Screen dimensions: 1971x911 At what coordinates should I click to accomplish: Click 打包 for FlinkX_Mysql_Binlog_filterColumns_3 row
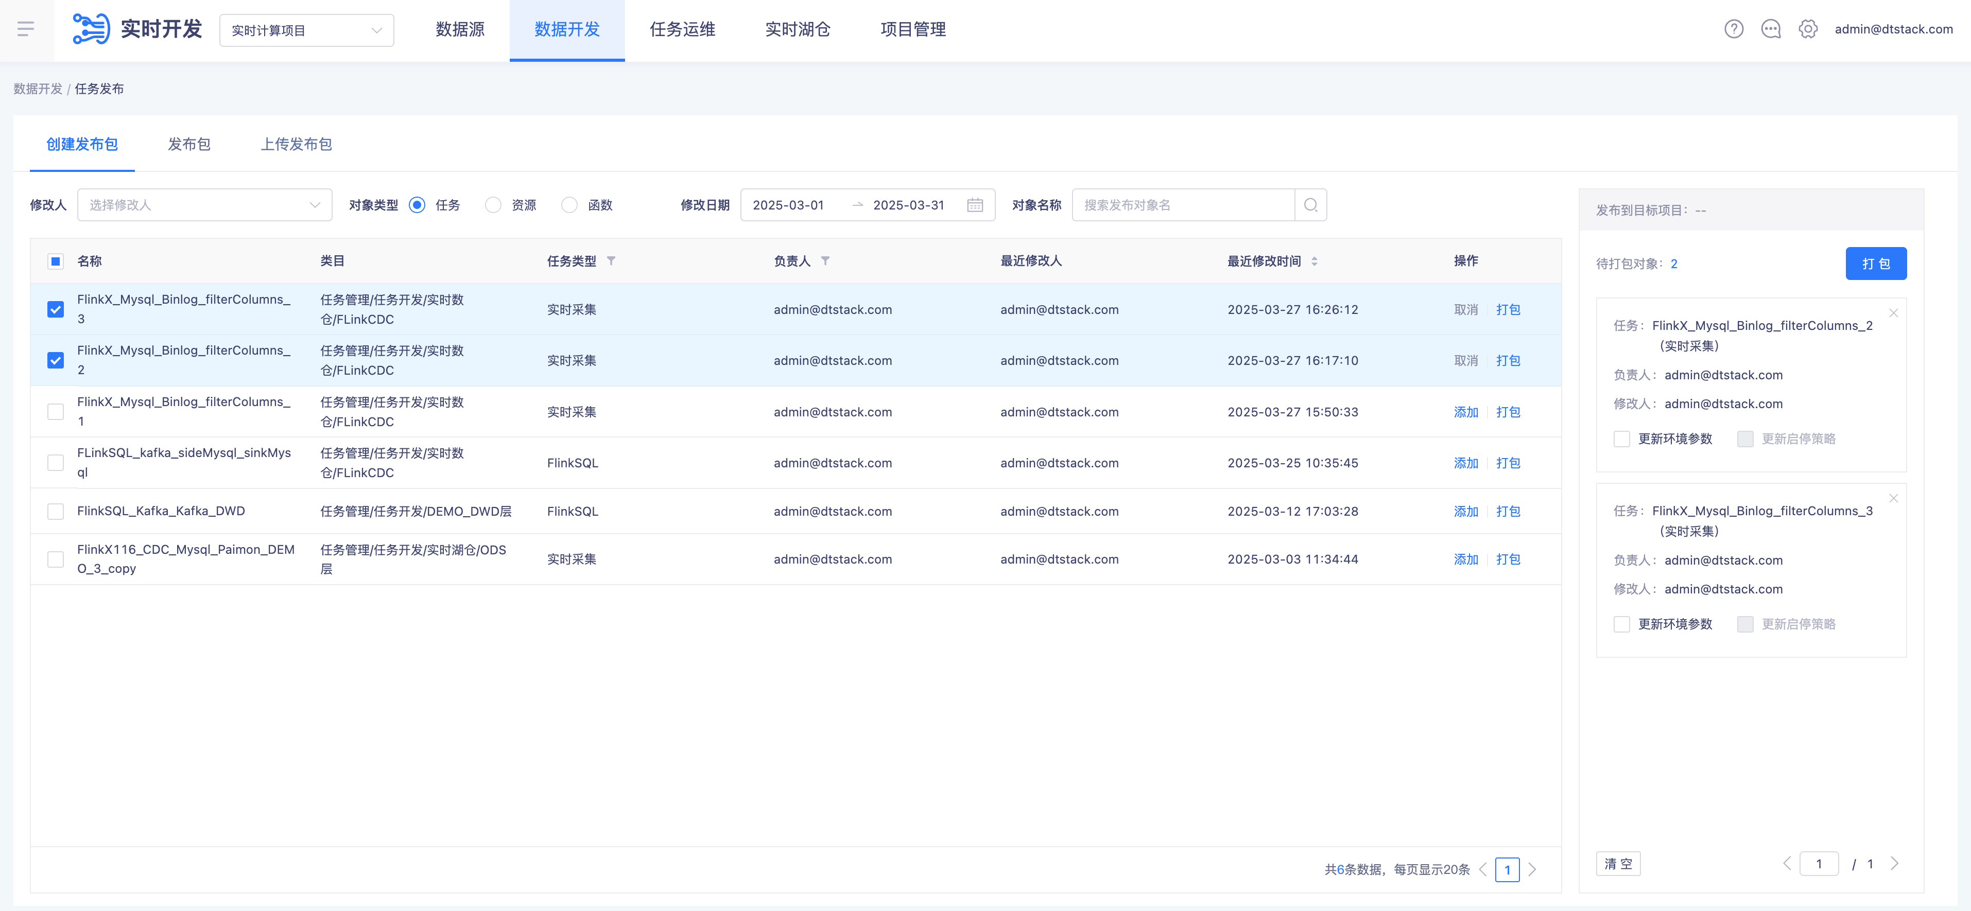tap(1508, 309)
